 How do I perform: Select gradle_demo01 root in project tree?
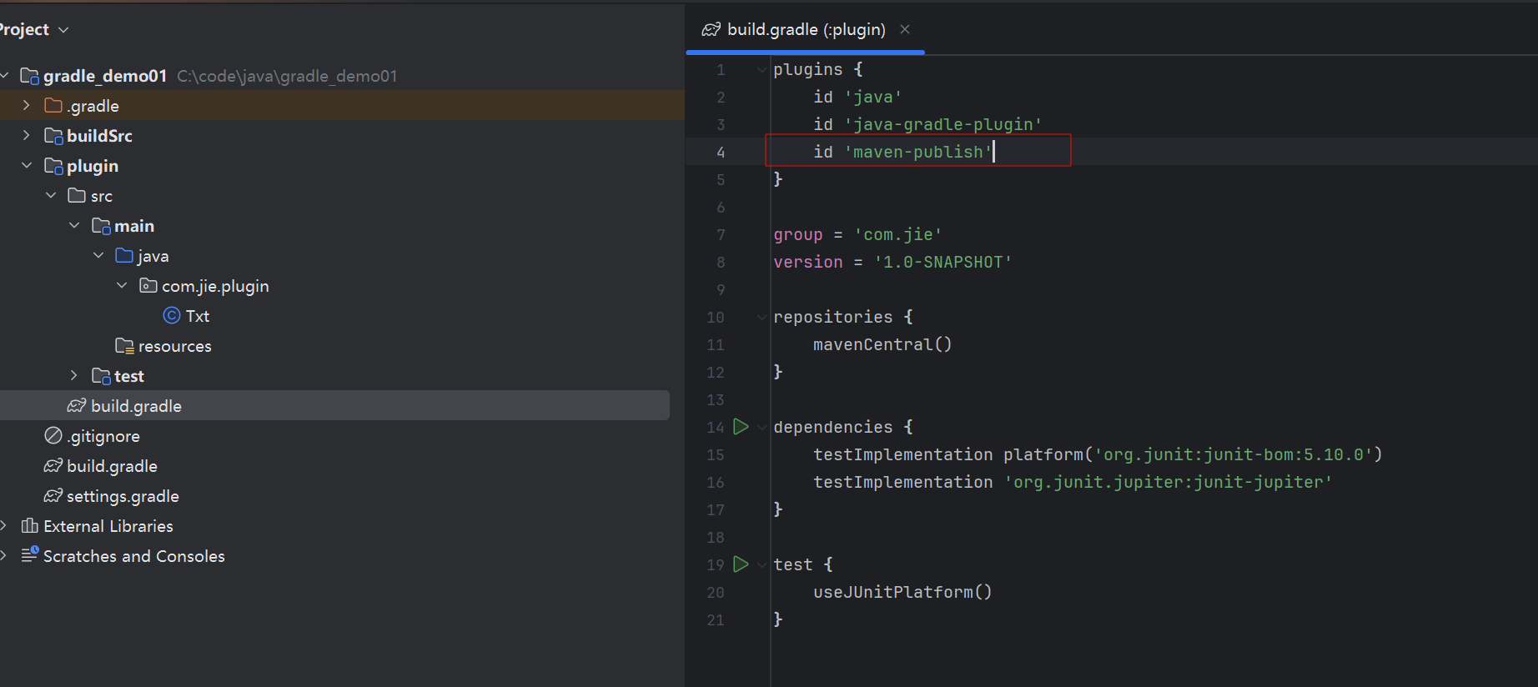(105, 76)
